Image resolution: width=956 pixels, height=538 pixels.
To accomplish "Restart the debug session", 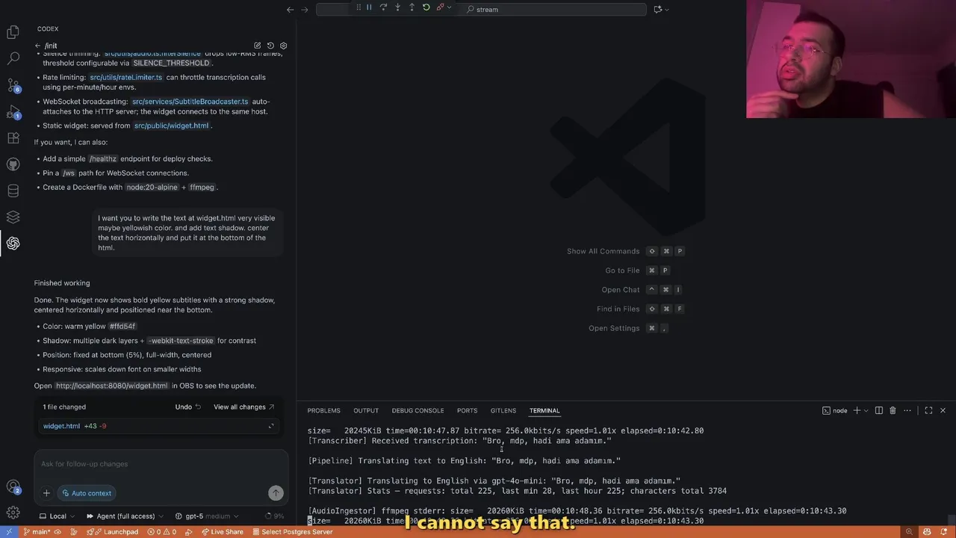I will 426,7.
